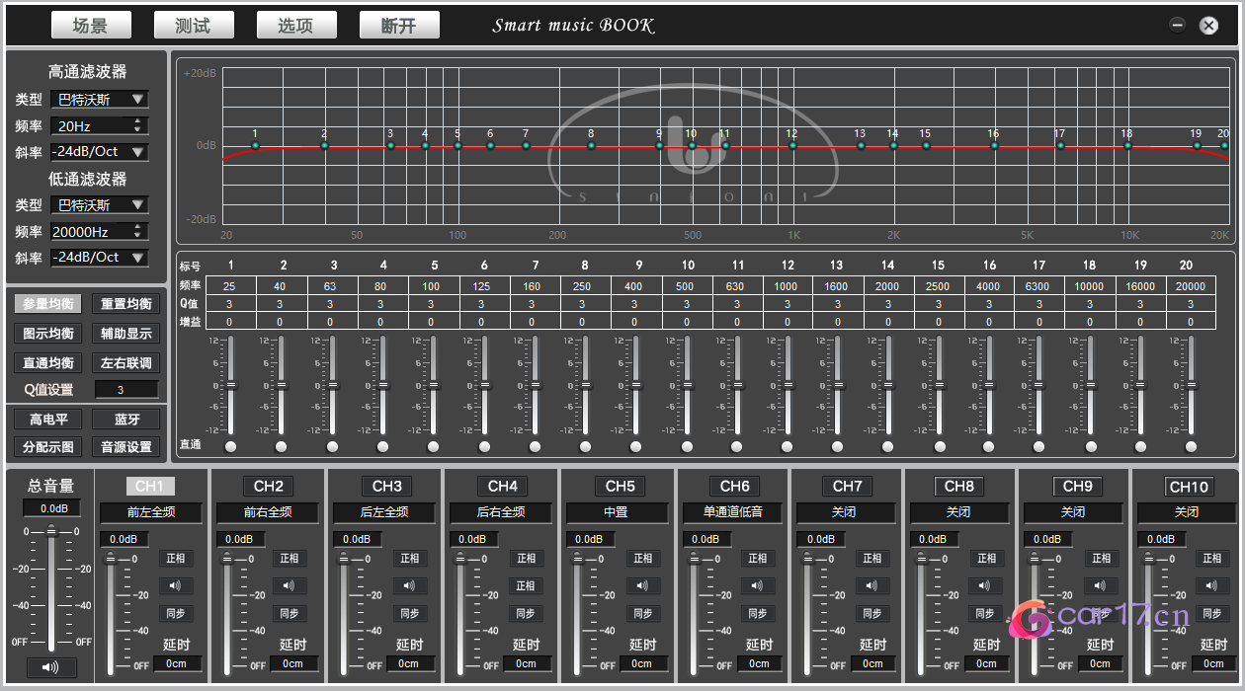Open high-pass filter 斜率 dropdown
The height and width of the screenshot is (691, 1245).
click(x=99, y=152)
